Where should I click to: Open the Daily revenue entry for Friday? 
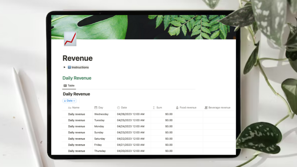pos(77,145)
